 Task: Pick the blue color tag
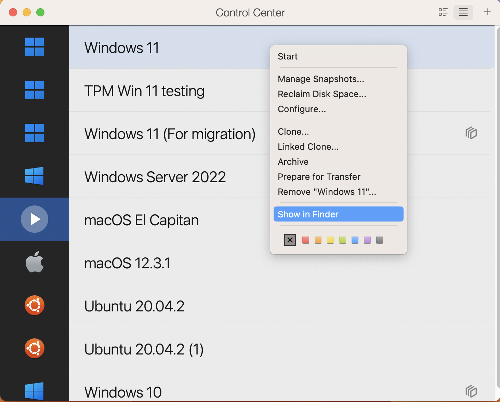click(x=355, y=240)
